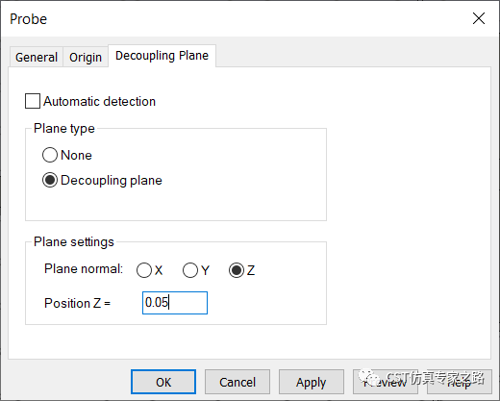Focus the Position Z input field

pos(175,303)
